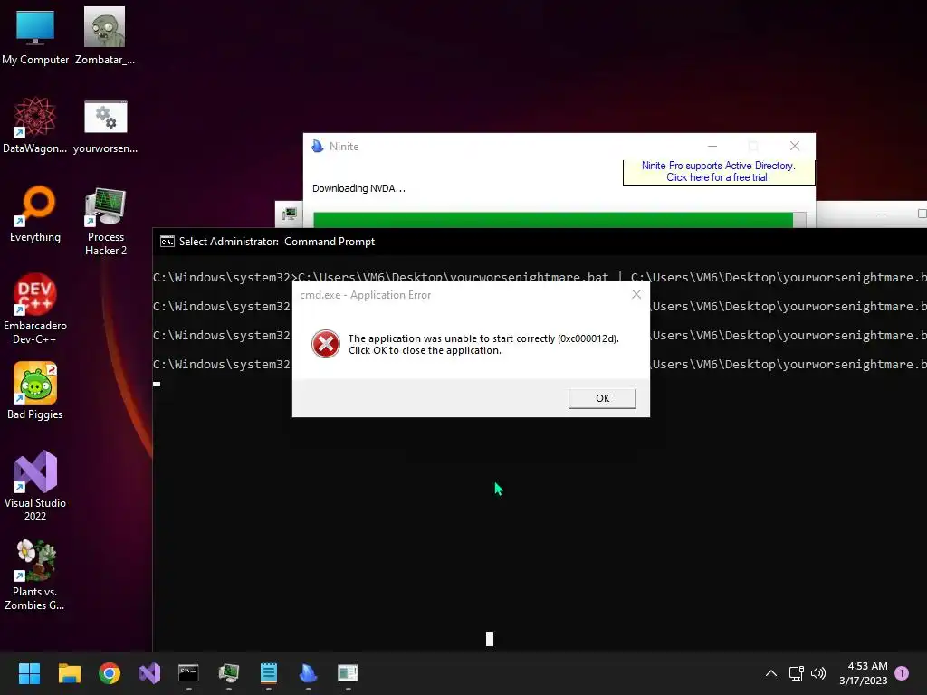Open the Windows Start menu
Image resolution: width=927 pixels, height=695 pixels.
(29, 673)
